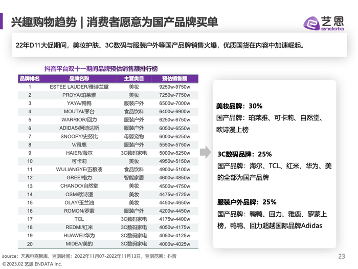Viewport: 358px width, 269px height.
Task: Click sales value 4000w-4025w
Action: pyautogui.click(x=175, y=244)
